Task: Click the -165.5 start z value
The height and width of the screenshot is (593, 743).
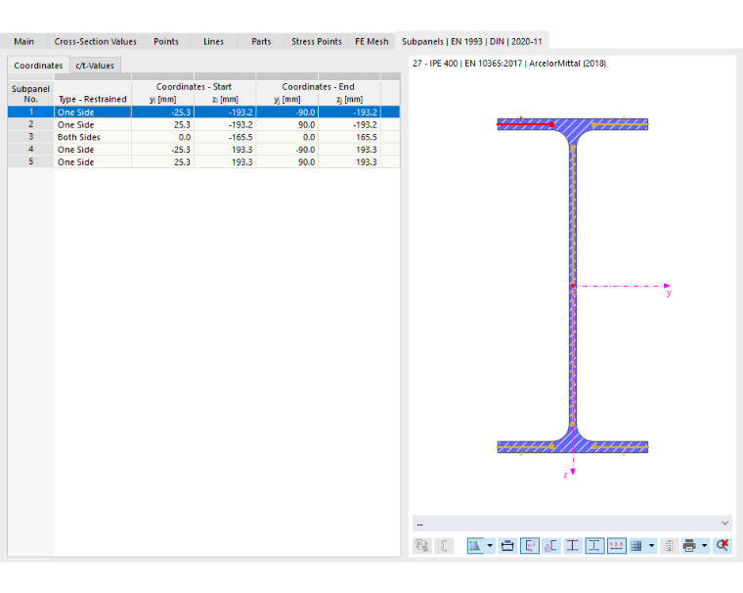Action: [x=225, y=137]
